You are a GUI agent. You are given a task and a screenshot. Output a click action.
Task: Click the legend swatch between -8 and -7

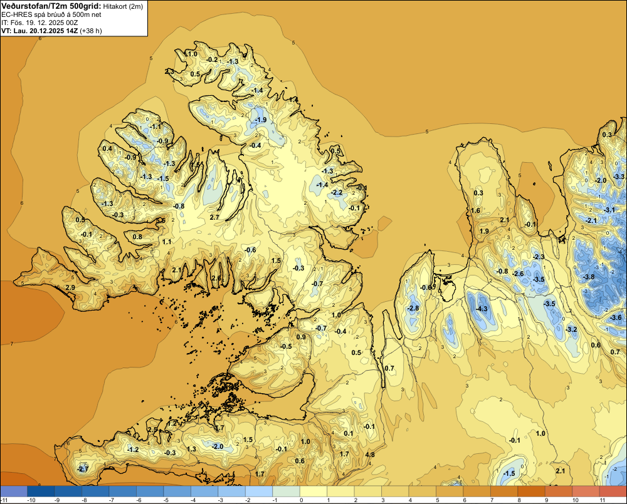pyautogui.click(x=95, y=491)
